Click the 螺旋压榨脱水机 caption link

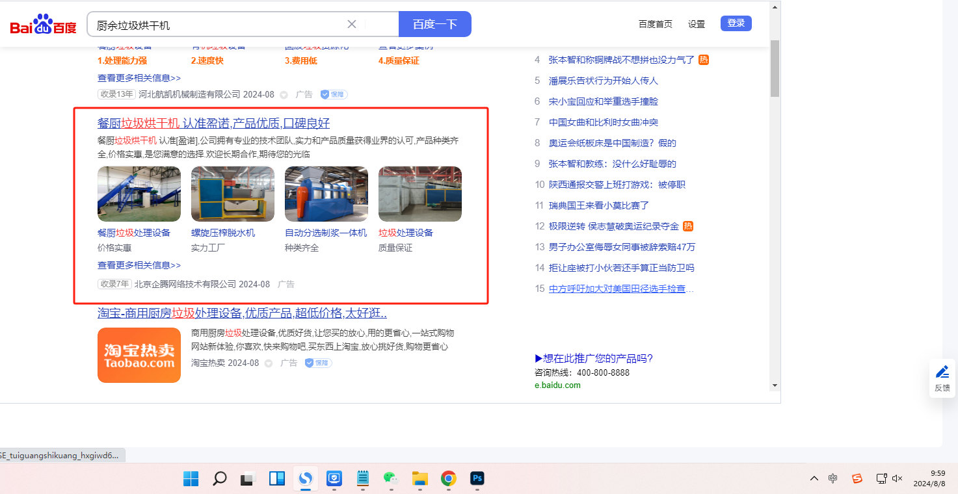[223, 233]
